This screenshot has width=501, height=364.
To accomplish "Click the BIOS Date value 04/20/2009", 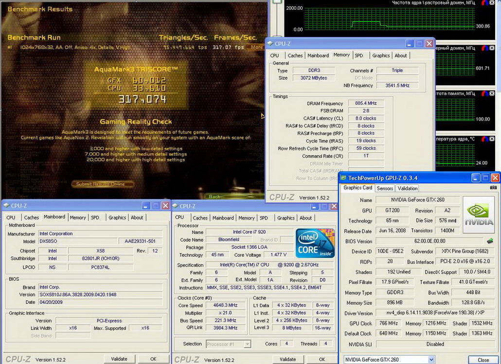I will point(100,302).
